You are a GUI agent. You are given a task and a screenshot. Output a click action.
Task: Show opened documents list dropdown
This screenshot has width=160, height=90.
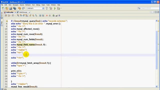(x=156, y=12)
